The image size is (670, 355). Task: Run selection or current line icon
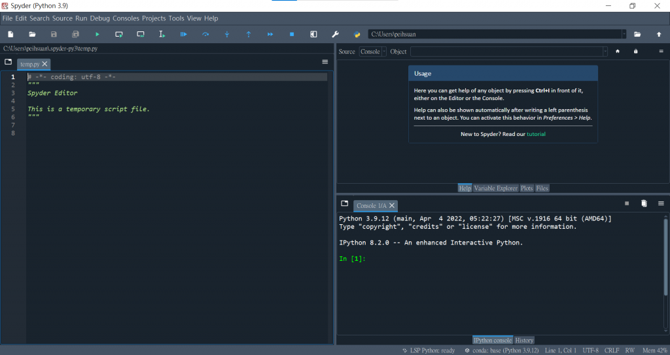[x=162, y=34]
